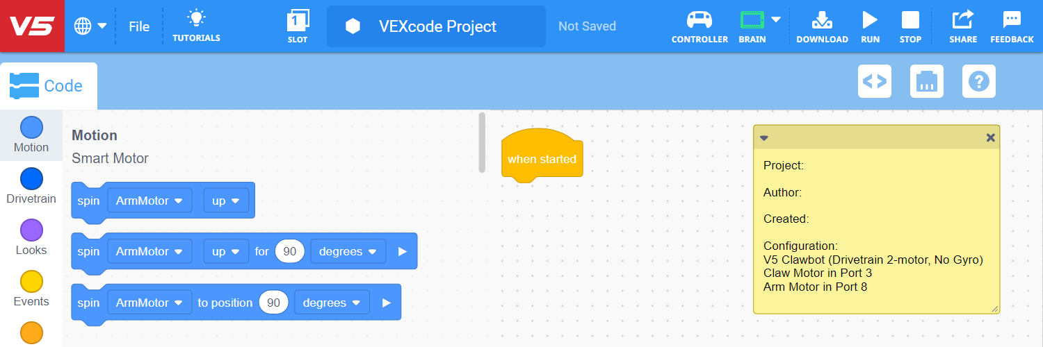Open the Feedback speech bubble icon
Screen dimensions: 1043x347
tap(1012, 21)
